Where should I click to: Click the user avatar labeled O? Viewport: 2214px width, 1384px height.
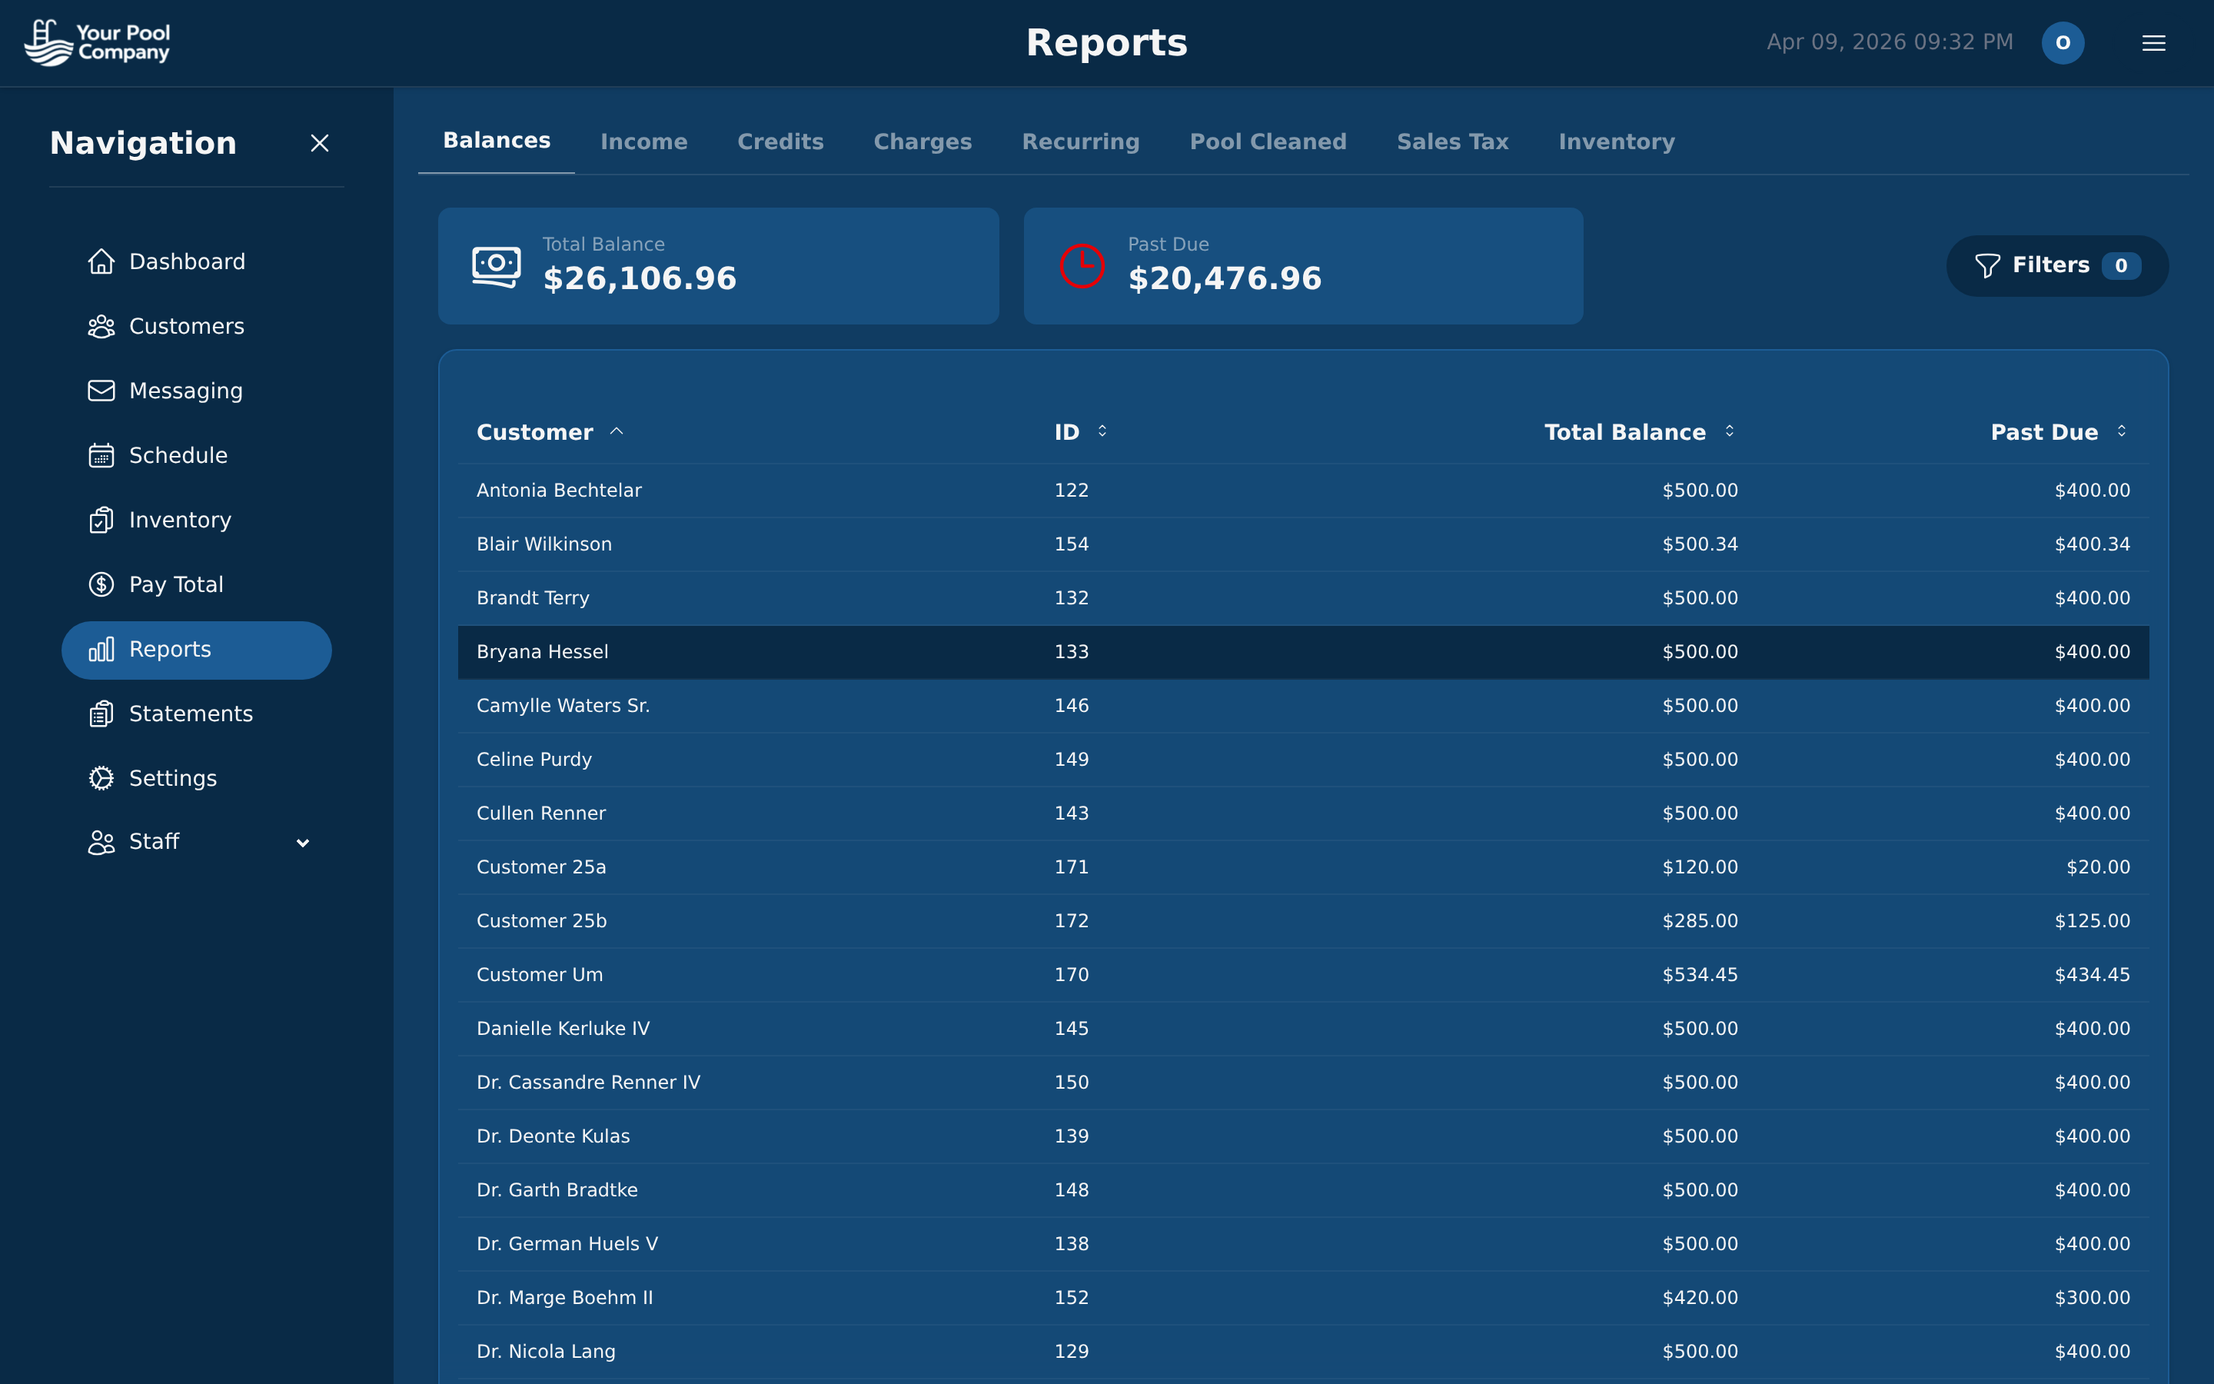[2062, 42]
